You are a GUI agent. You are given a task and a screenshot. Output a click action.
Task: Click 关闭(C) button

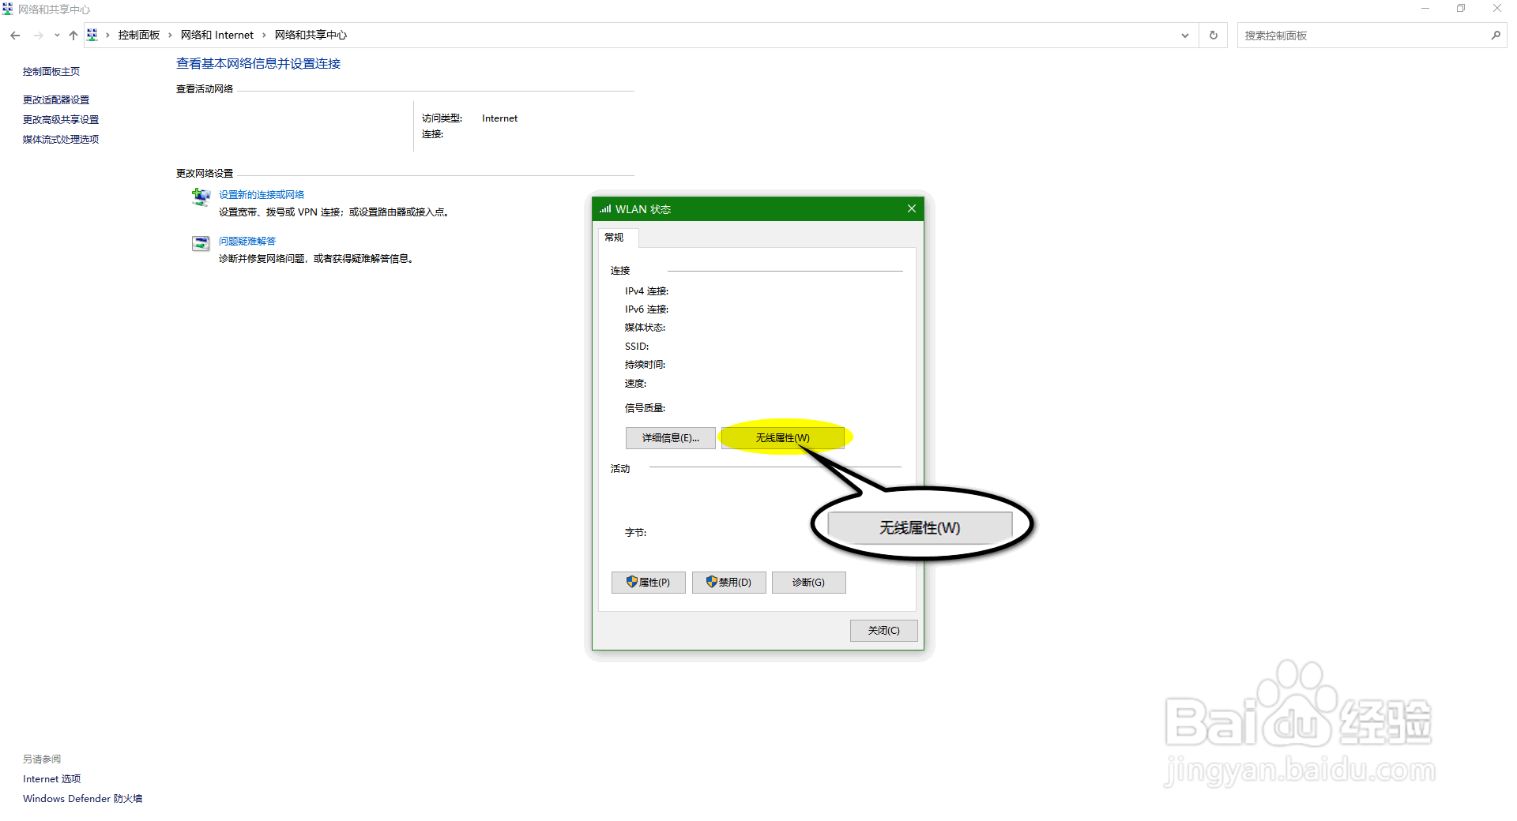point(884,630)
